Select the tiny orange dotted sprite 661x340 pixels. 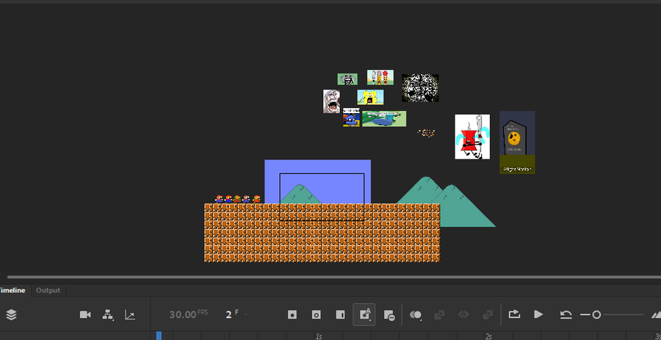pos(426,133)
